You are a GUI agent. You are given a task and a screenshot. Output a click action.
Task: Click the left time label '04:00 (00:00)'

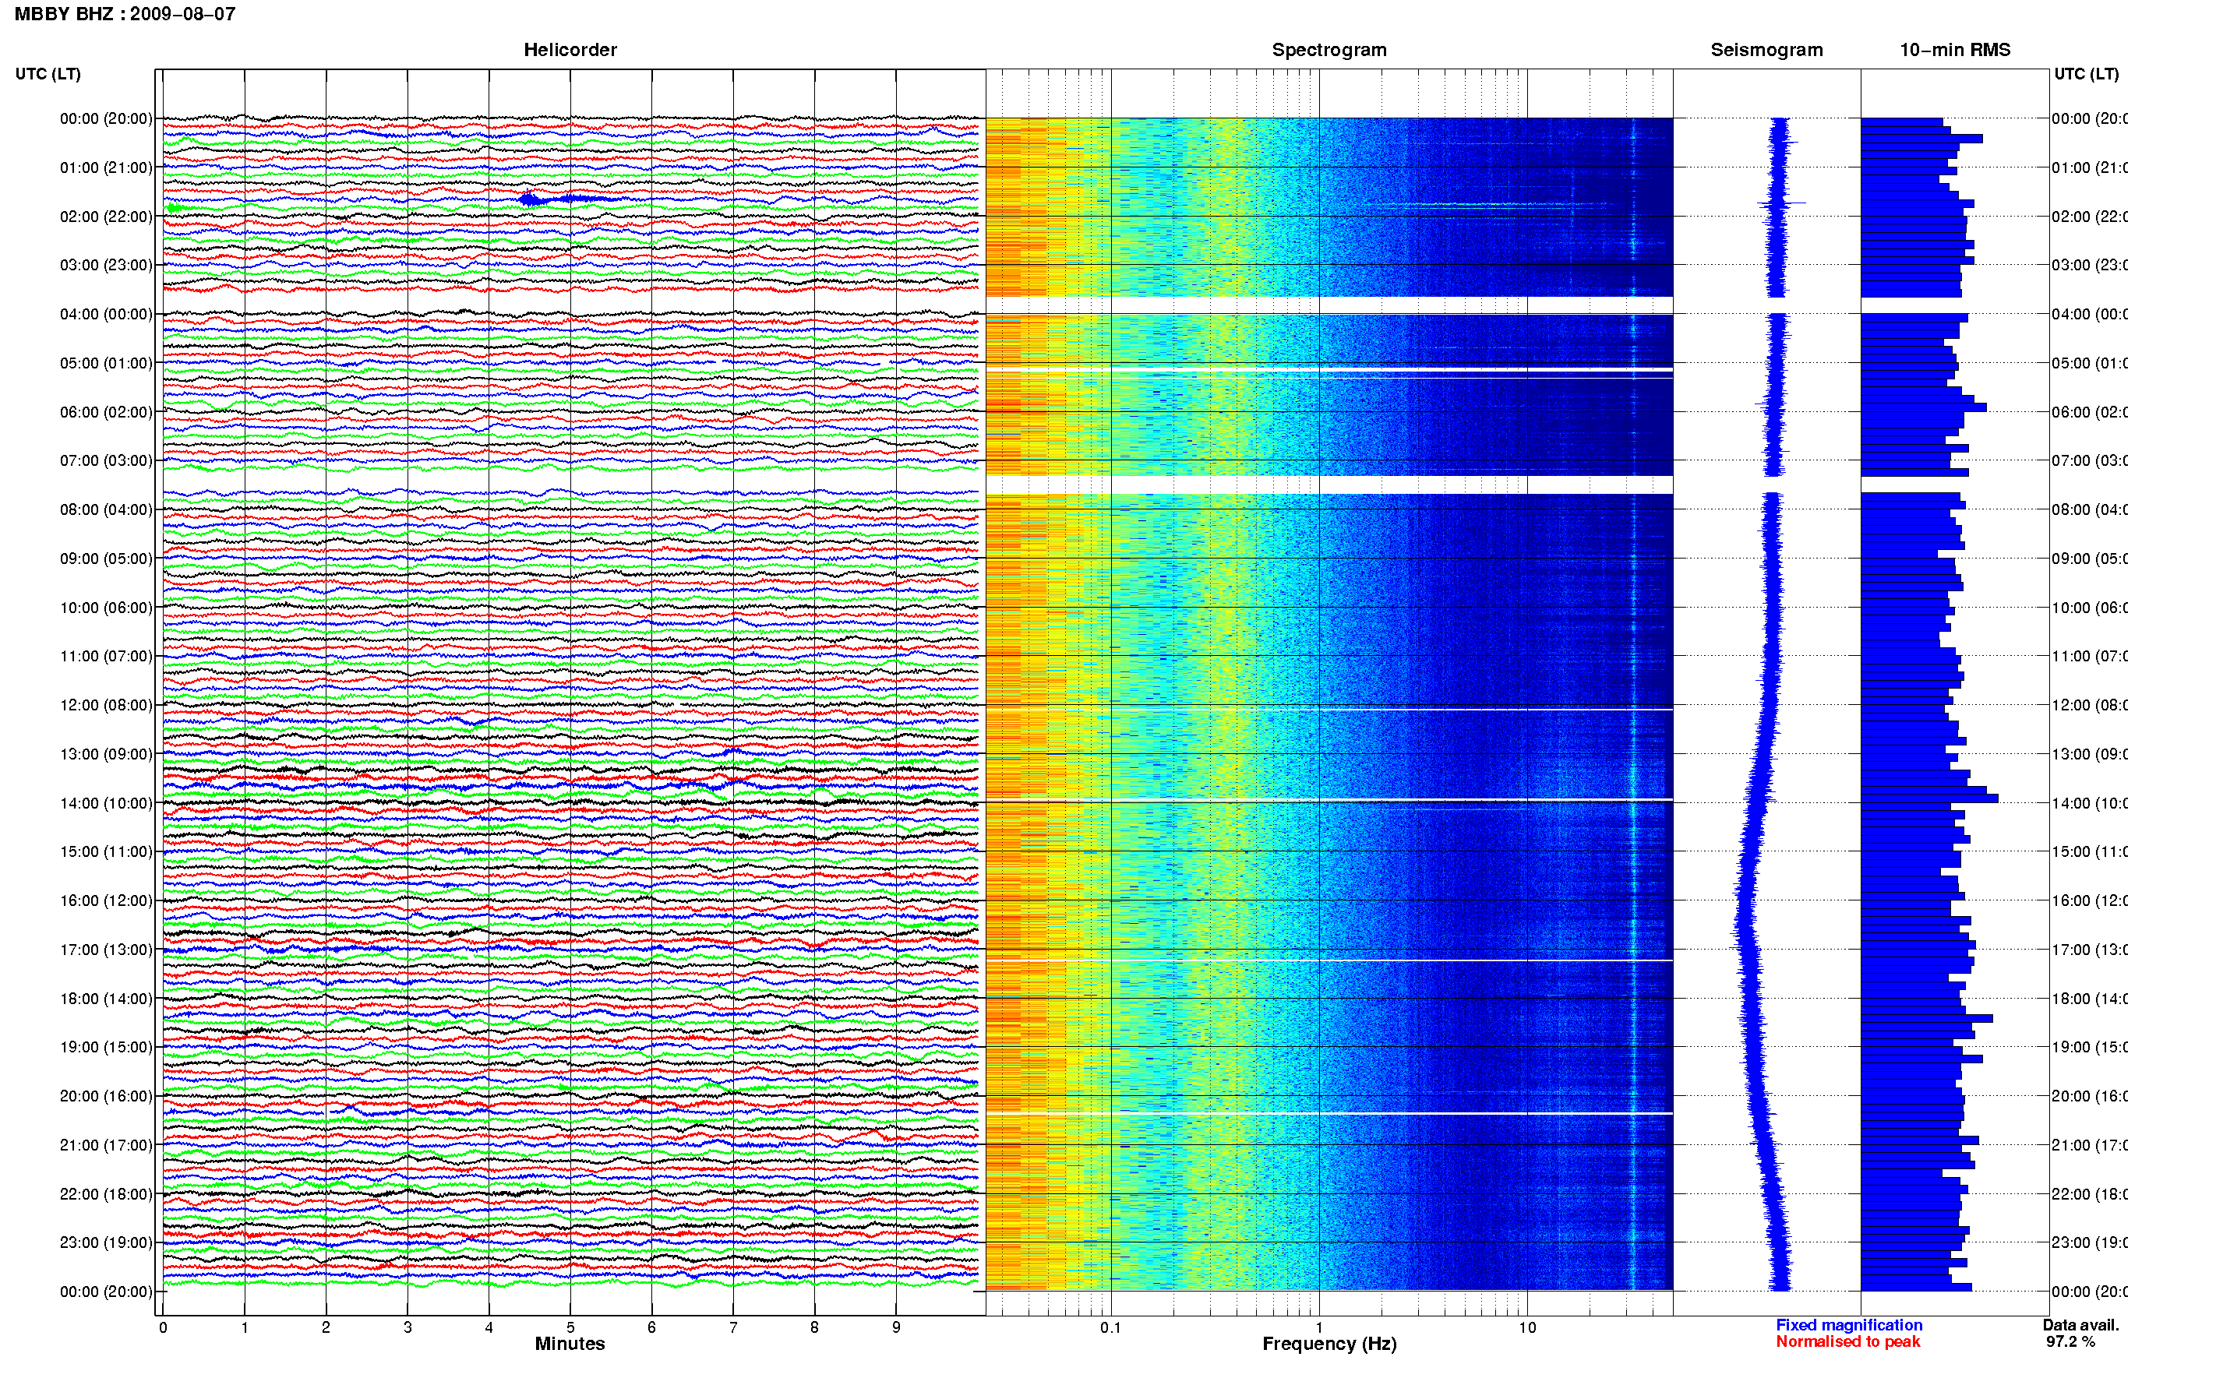tap(106, 314)
